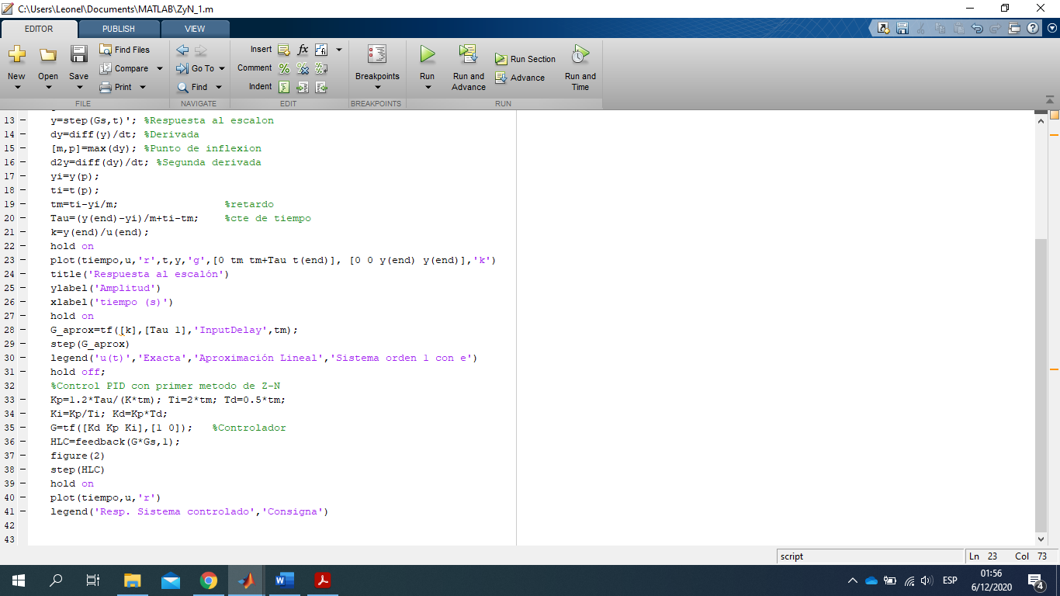Click the code analyzer orange status square

(x=1054, y=115)
